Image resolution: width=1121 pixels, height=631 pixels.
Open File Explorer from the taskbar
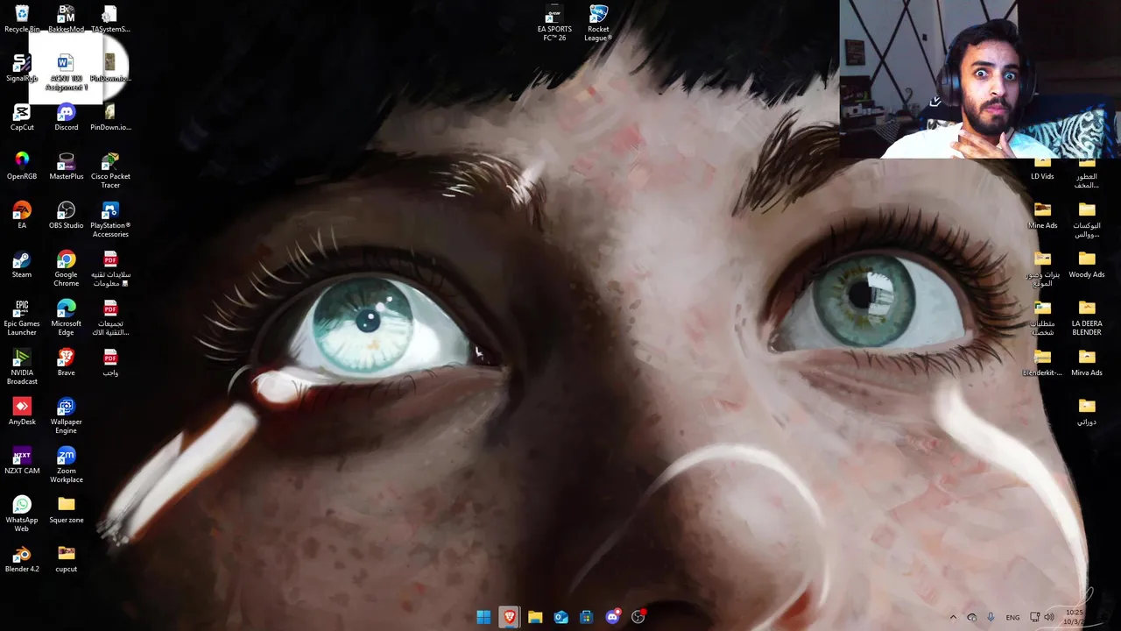point(535,617)
